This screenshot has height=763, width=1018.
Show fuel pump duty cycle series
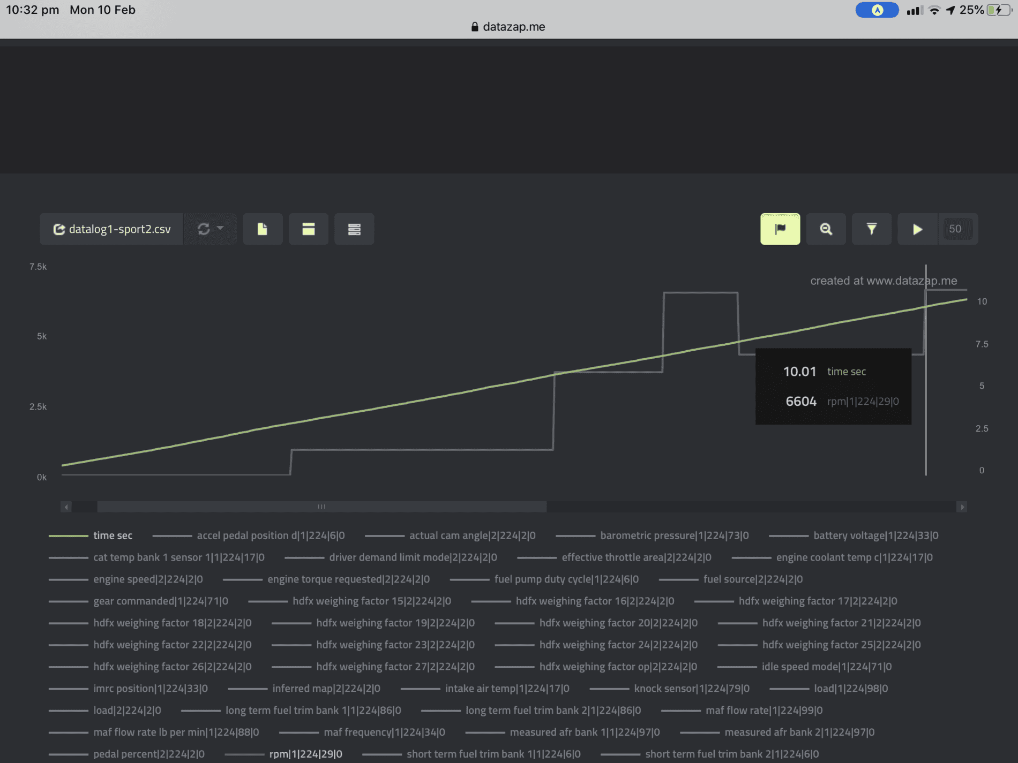[544, 579]
